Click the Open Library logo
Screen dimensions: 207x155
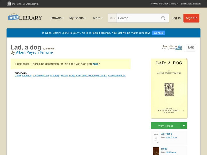[25, 17]
